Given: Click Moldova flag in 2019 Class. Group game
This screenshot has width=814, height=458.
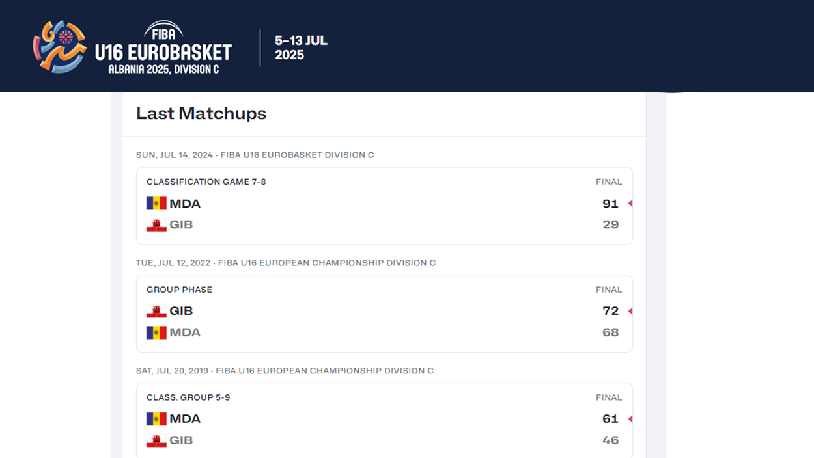Looking at the screenshot, I should (x=156, y=419).
